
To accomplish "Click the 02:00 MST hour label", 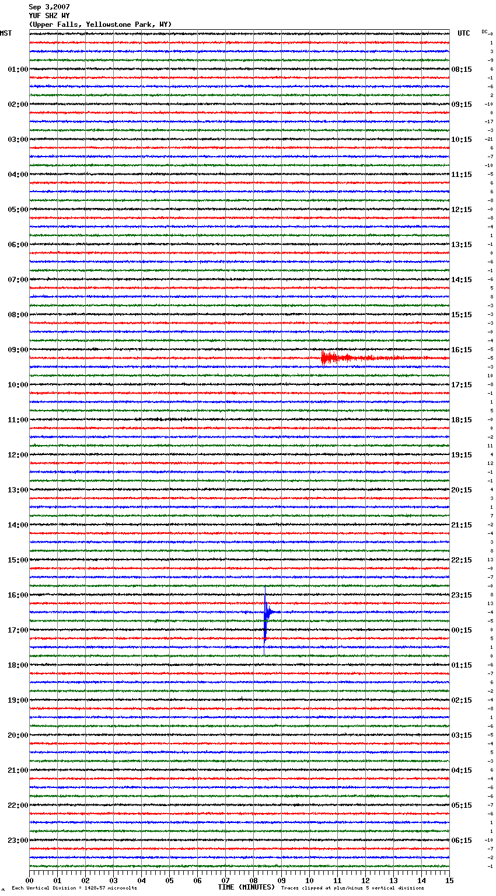I will [x=18, y=105].
